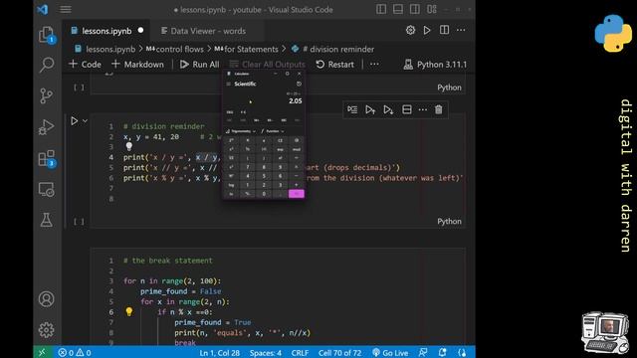
Task: Open notifications bell in status bar
Action: (442, 352)
